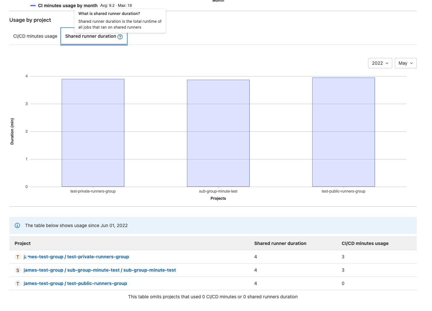Viewport: 432px width, 311px height.
Task: Select the Shared runner duration tab
Action: pos(91,36)
